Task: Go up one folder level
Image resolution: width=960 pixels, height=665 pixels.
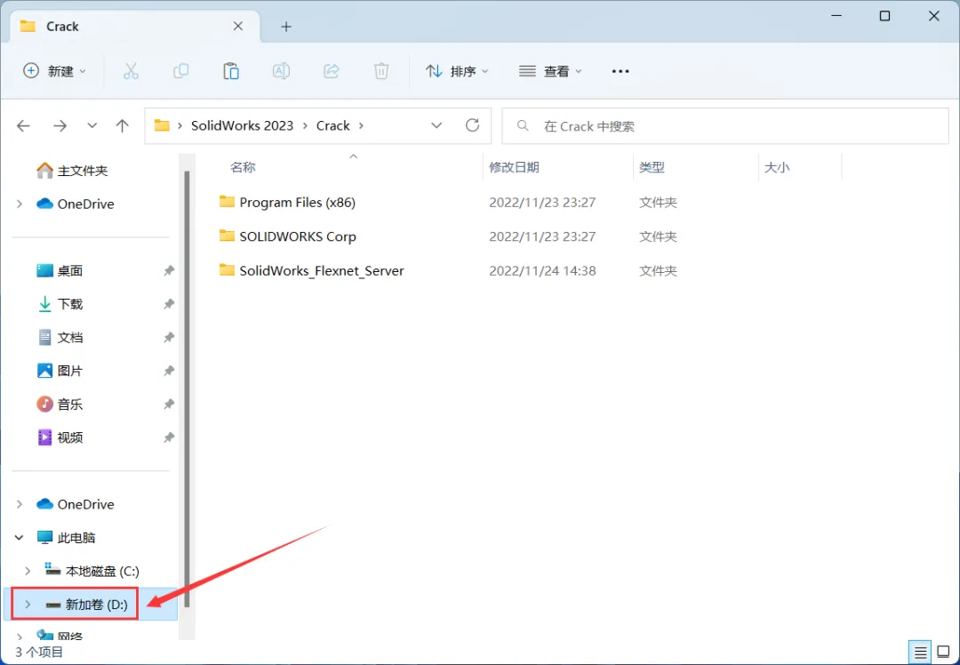Action: [123, 125]
